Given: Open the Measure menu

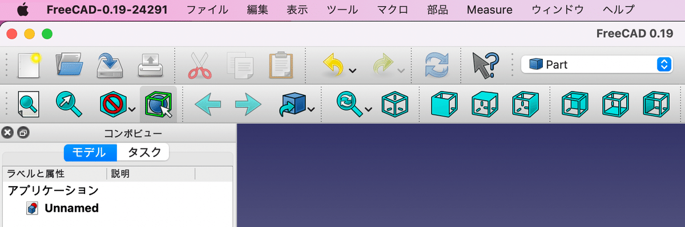Looking at the screenshot, I should pyautogui.click(x=489, y=10).
